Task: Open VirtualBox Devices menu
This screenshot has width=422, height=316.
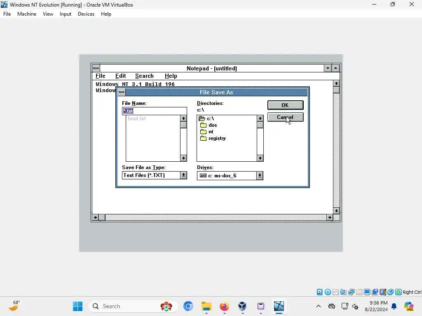Action: (x=86, y=14)
